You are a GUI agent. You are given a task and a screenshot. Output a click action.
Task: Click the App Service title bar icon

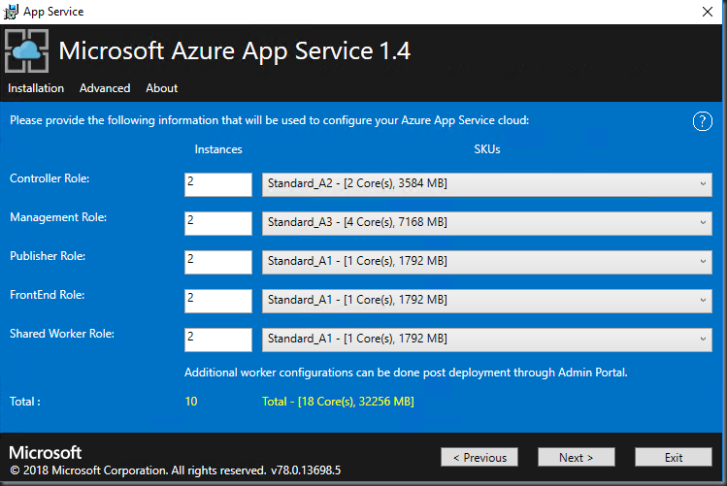(x=13, y=12)
